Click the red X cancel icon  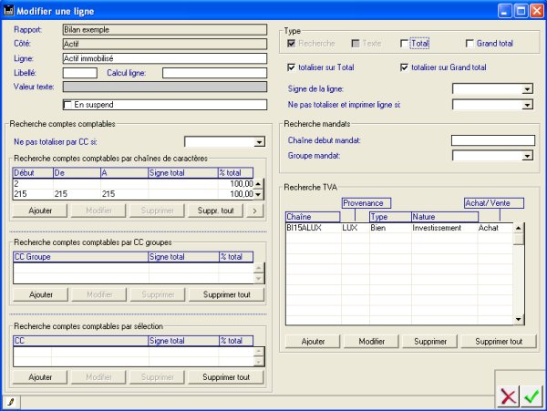pos(508,396)
